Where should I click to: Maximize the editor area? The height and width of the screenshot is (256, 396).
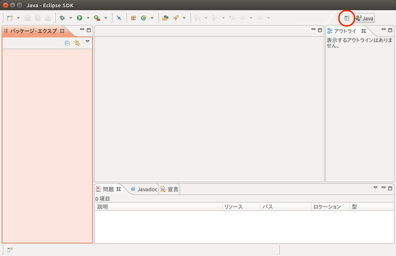[x=320, y=30]
